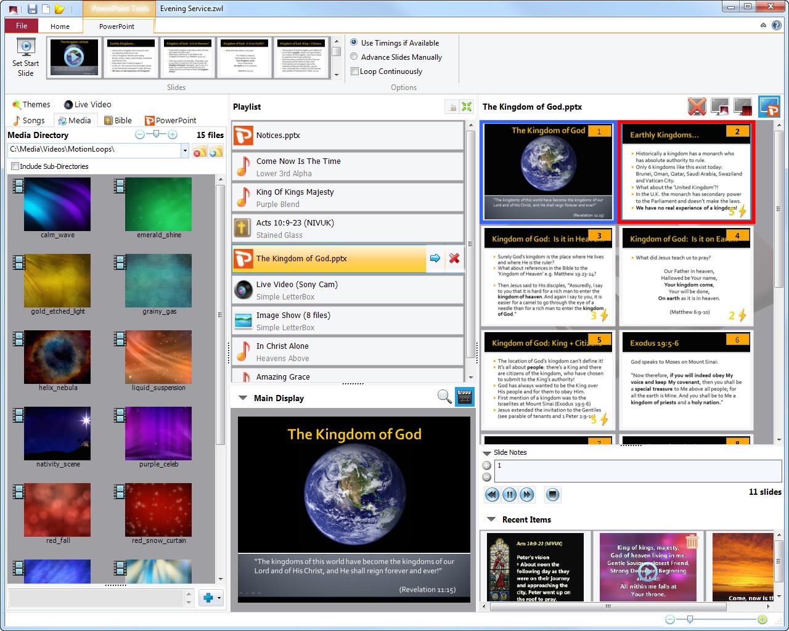
Task: Click the Set Start Slide icon
Action: [26, 57]
